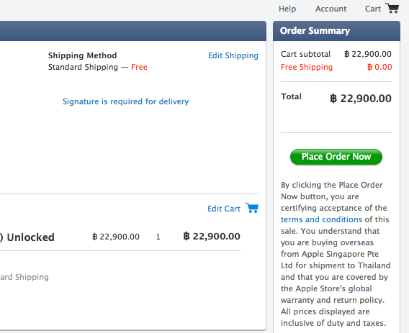Click the Free Shipping ฿ 0.00 amount
This screenshot has height=333, width=409.
pos(379,67)
